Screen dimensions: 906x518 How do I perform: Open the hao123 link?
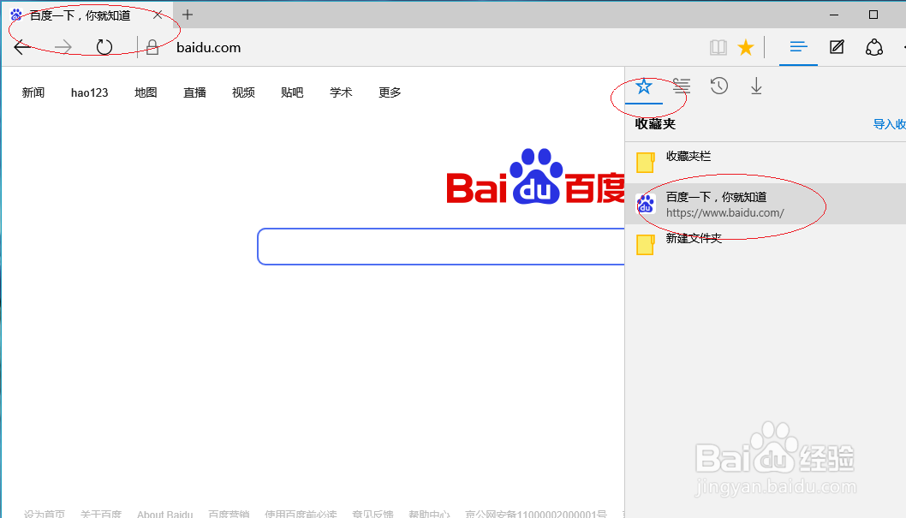90,92
